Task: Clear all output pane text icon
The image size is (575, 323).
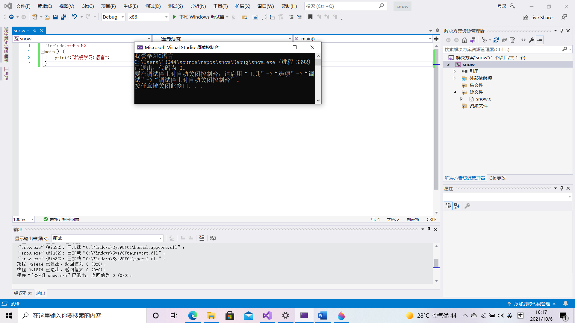Action: pyautogui.click(x=202, y=238)
